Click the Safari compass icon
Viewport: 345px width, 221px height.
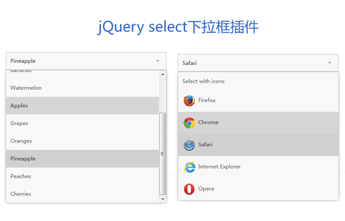click(189, 145)
